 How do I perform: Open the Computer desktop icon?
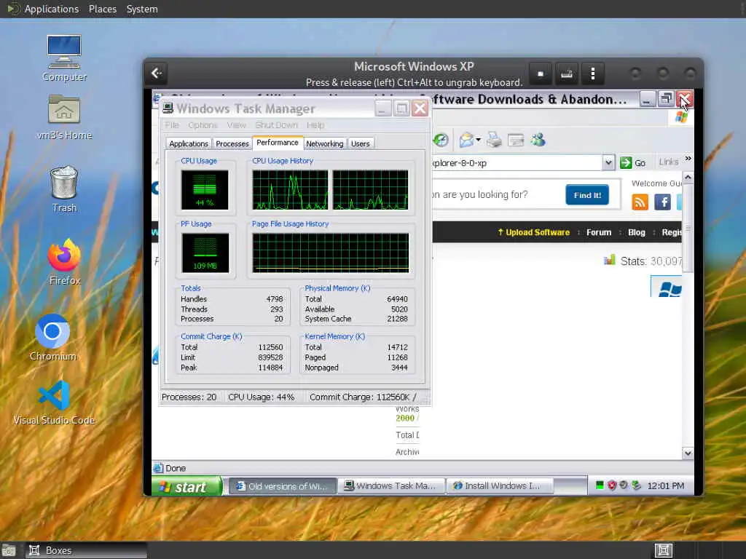[x=64, y=58]
